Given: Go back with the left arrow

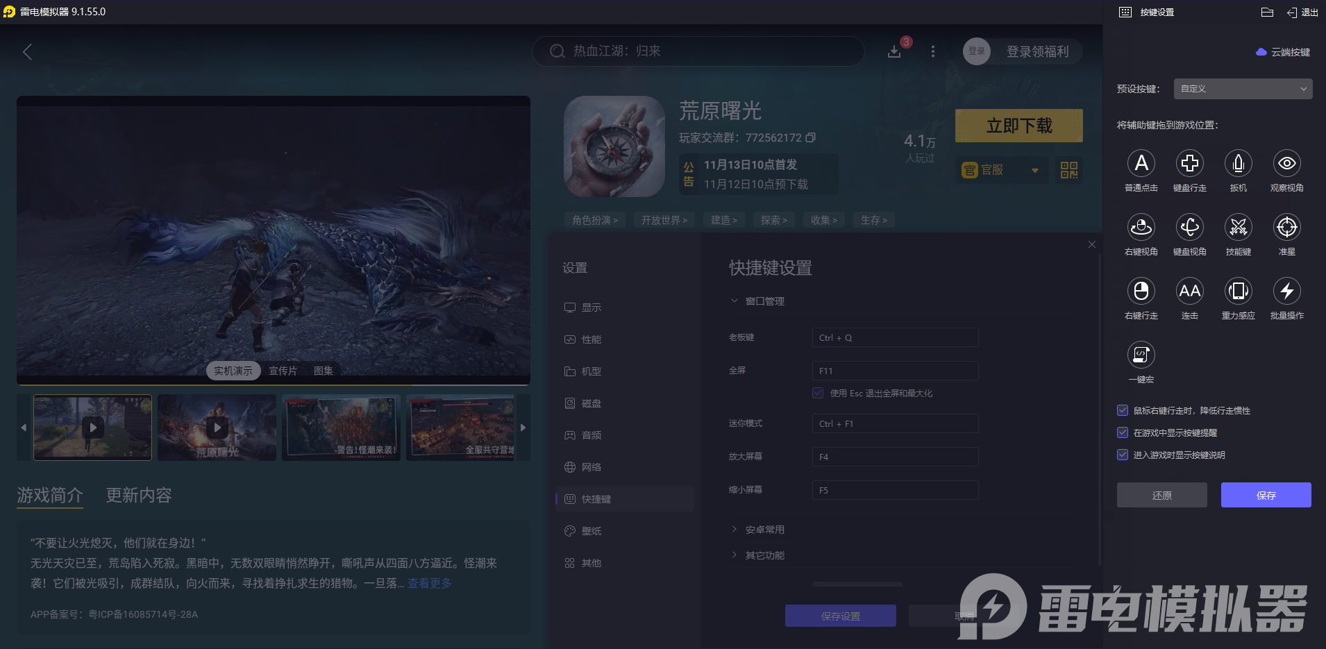Looking at the screenshot, I should pos(28,51).
